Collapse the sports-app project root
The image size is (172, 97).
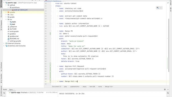(x=4, y=3)
